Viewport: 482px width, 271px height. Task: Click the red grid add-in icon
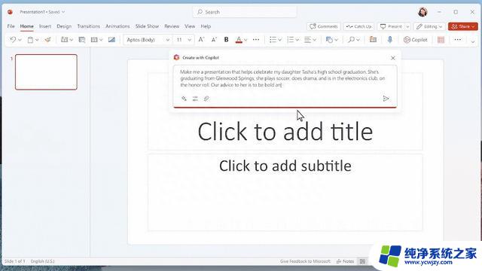pos(441,40)
